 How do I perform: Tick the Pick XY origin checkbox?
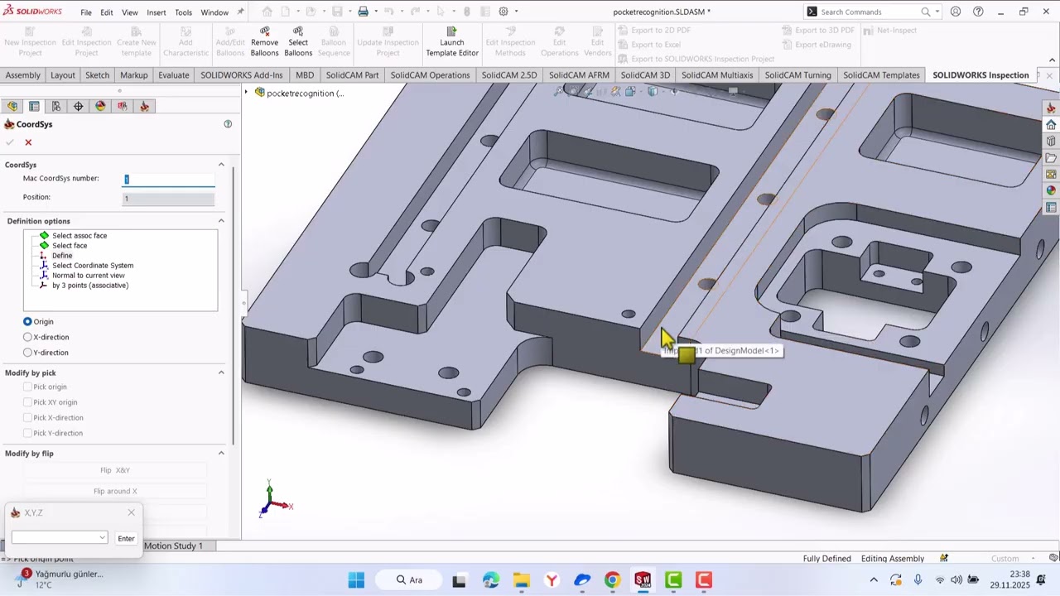(27, 402)
